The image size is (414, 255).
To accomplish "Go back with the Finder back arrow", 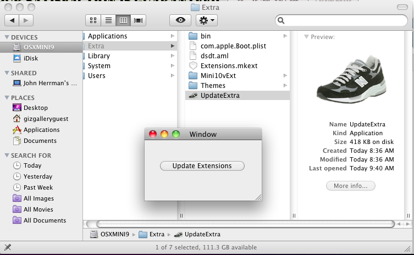I will pos(12,20).
